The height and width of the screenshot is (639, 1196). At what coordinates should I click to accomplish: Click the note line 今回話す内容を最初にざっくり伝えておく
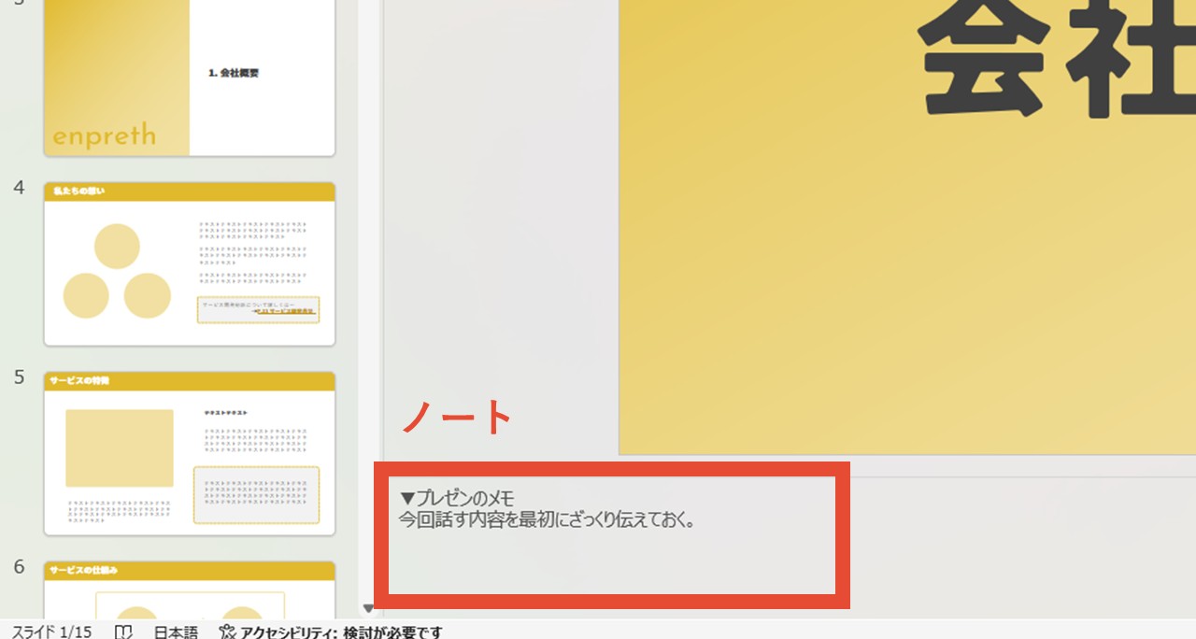click(548, 519)
